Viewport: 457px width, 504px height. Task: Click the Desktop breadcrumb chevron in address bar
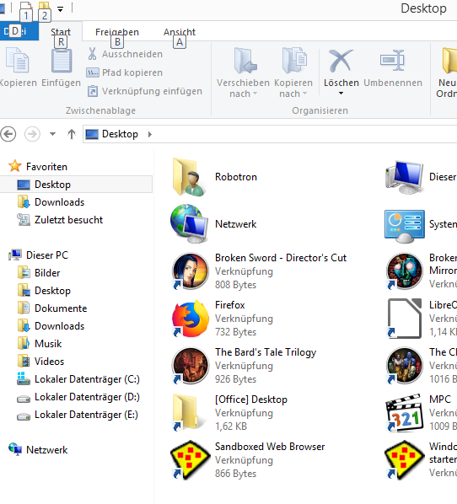click(x=150, y=134)
